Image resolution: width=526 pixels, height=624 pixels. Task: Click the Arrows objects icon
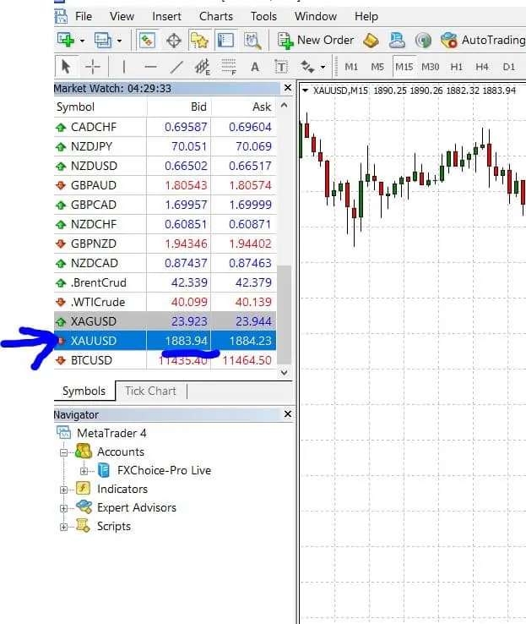[307, 67]
